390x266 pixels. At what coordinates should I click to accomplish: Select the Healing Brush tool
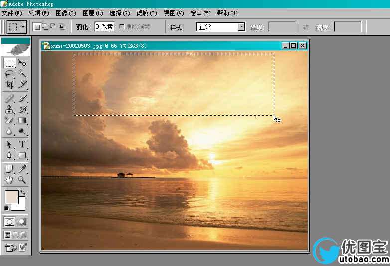(9, 99)
